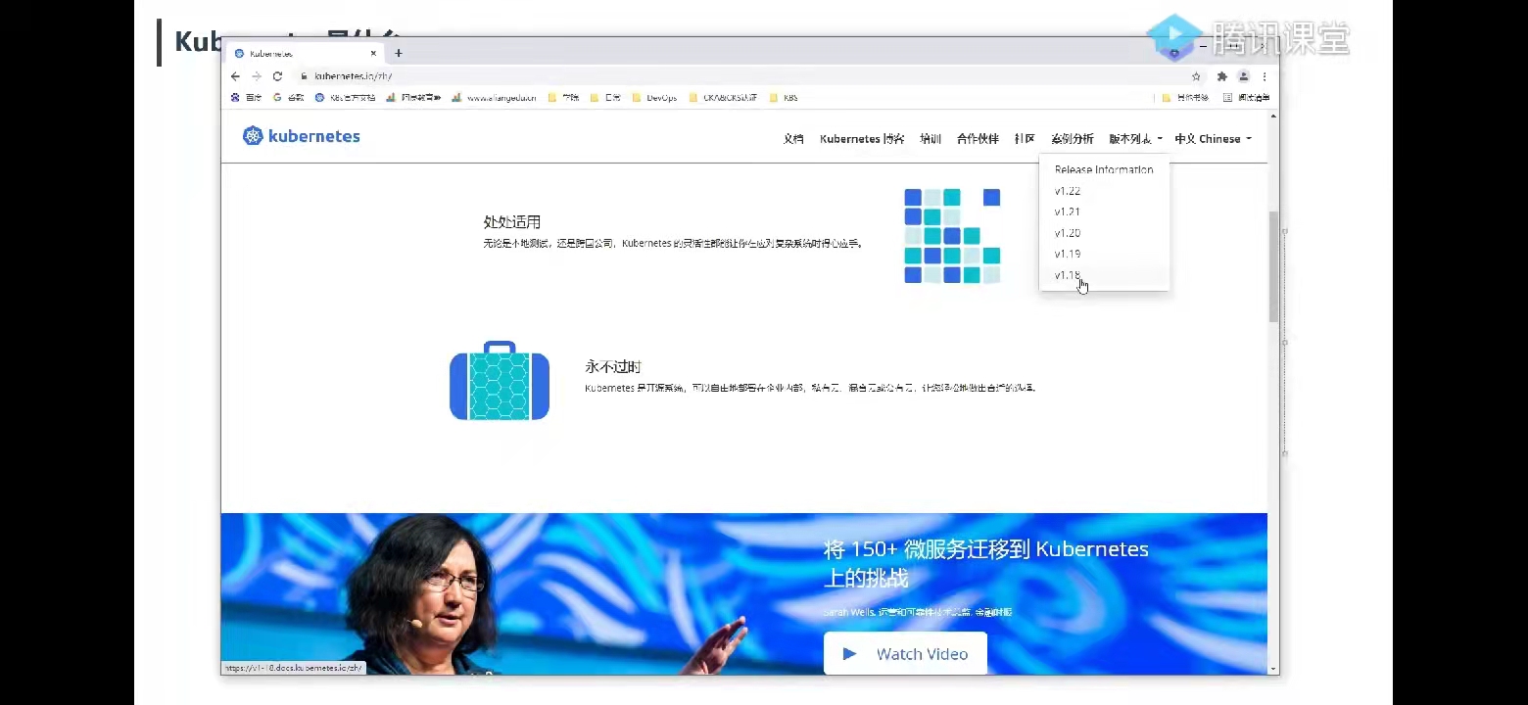Close the Kubernetes browser tab
Image resolution: width=1528 pixels, height=705 pixels.
pyautogui.click(x=373, y=54)
